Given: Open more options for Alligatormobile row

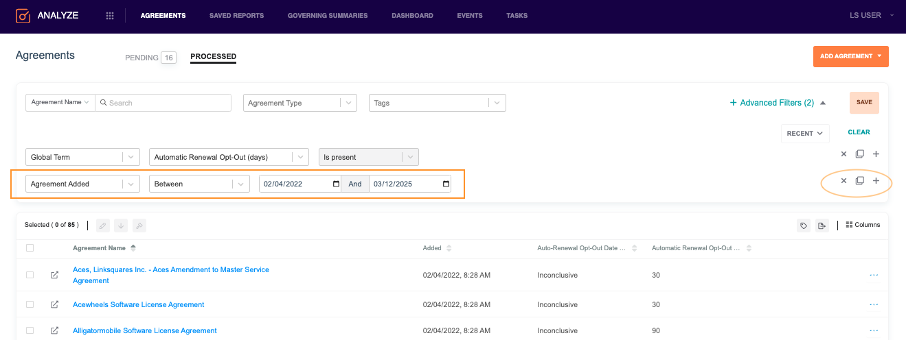Looking at the screenshot, I should pos(874,330).
